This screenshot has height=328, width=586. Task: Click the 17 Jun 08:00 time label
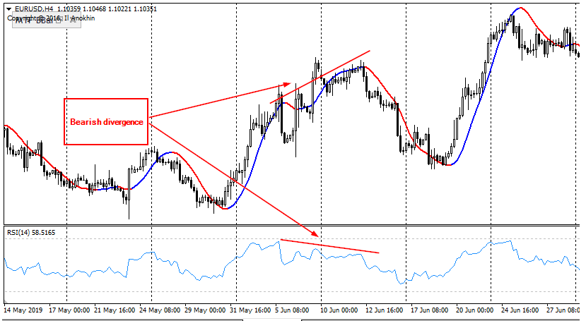430,309
